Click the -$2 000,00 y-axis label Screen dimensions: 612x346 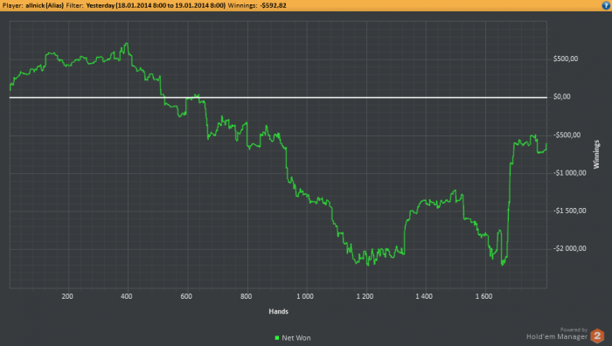tap(569, 248)
